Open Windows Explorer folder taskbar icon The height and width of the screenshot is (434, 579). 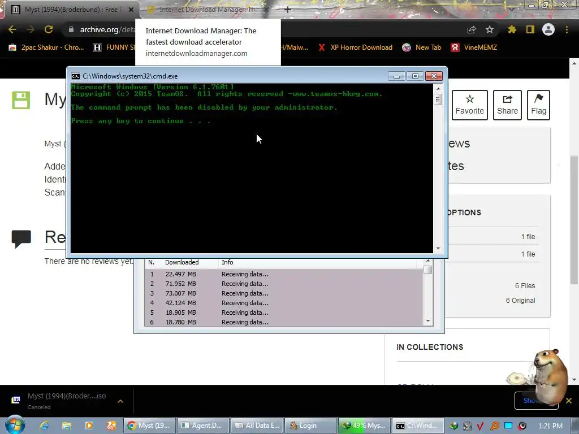point(67,426)
